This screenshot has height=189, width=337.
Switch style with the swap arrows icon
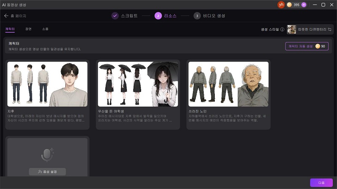329,29
